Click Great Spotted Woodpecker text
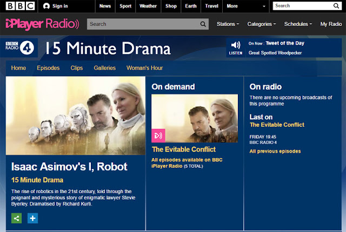 [275, 53]
